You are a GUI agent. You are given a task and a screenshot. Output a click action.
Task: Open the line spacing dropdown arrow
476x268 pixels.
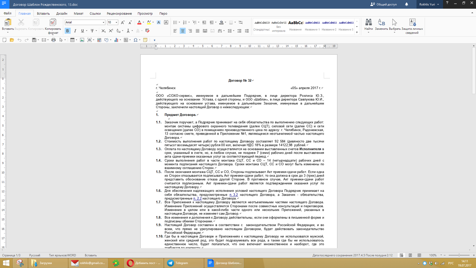(234, 31)
